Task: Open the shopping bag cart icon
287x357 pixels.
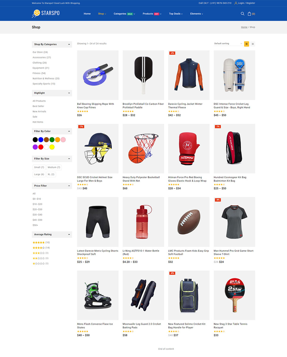Action: (x=249, y=14)
